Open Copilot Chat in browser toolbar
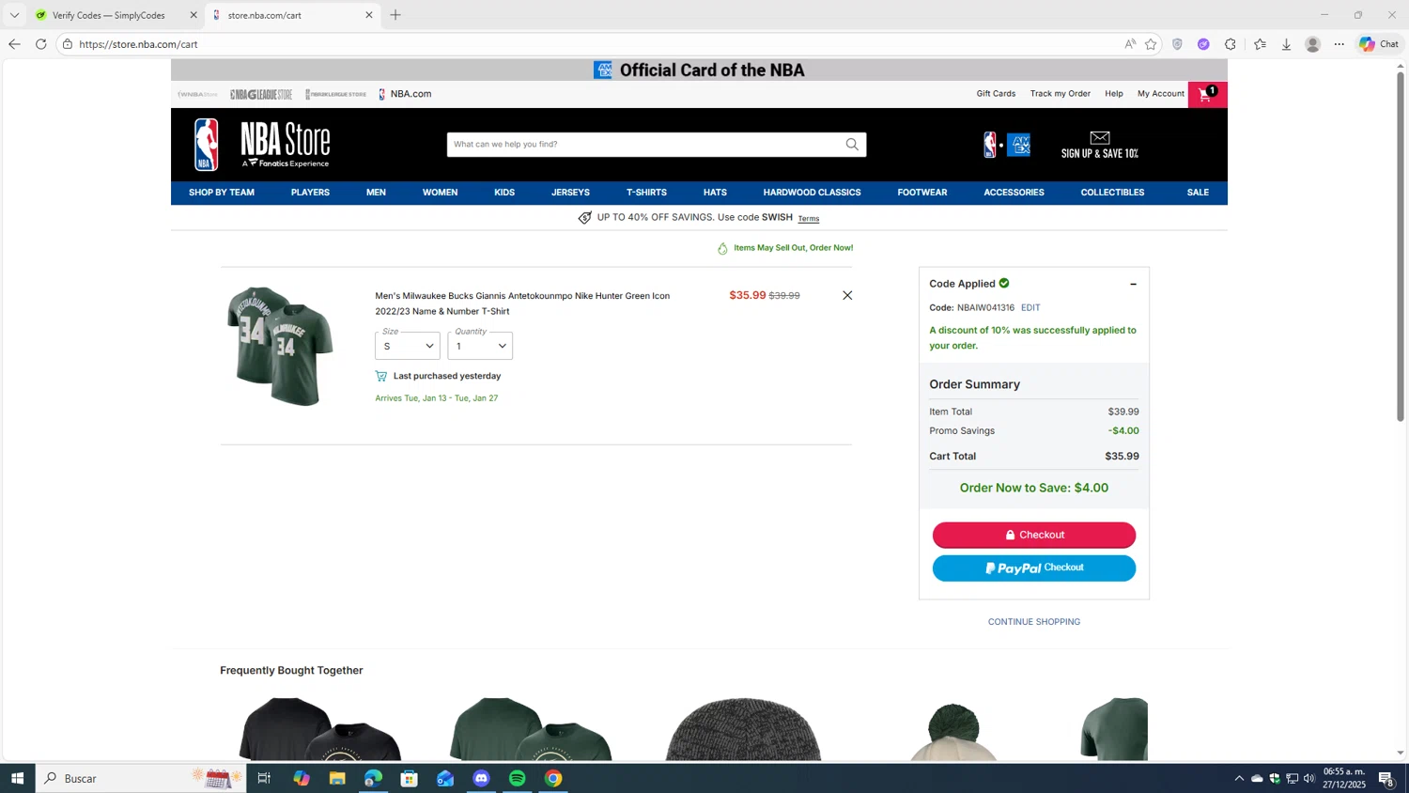The image size is (1409, 793). pyautogui.click(x=1379, y=44)
